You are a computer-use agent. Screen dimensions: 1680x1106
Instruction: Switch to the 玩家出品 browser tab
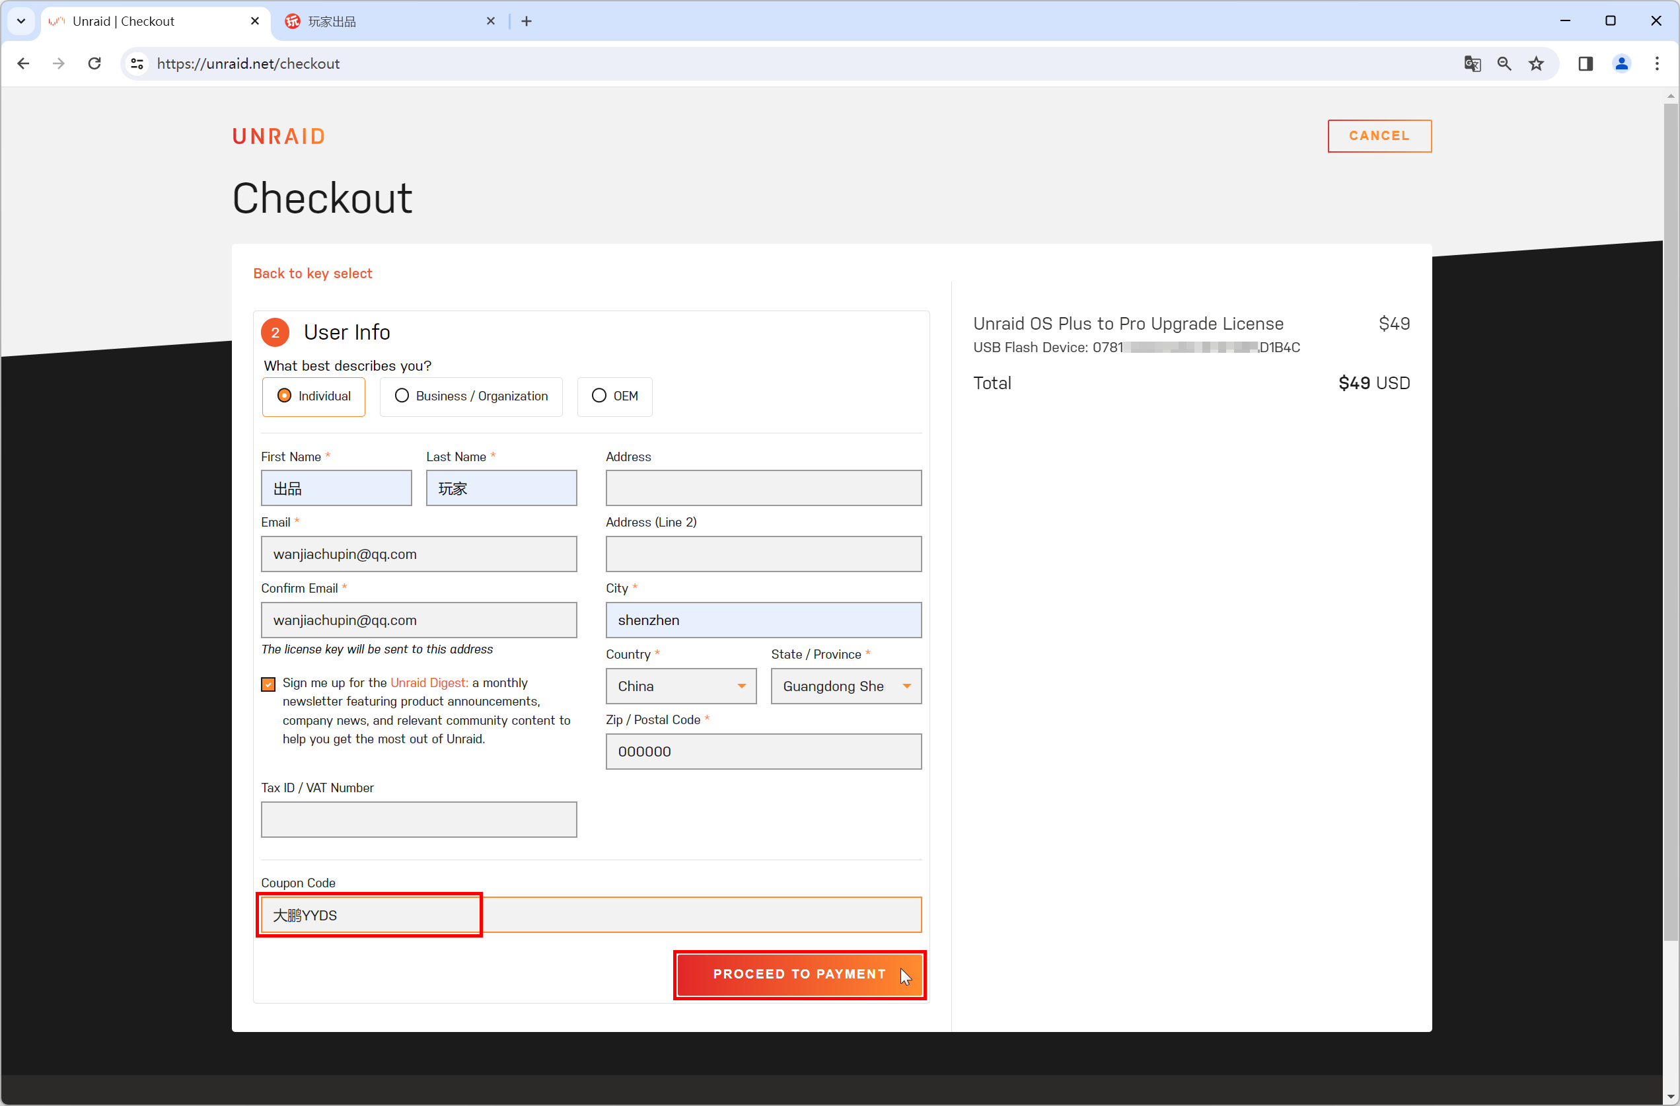pos(390,21)
